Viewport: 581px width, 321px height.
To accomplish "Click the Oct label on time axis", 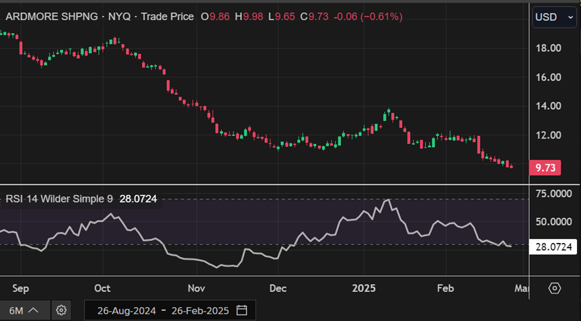I will 102,288.
